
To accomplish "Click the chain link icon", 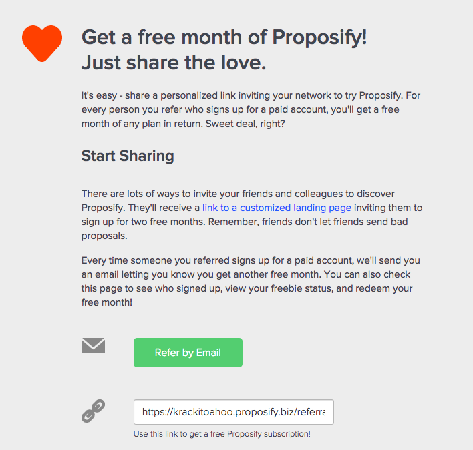I will tap(94, 411).
